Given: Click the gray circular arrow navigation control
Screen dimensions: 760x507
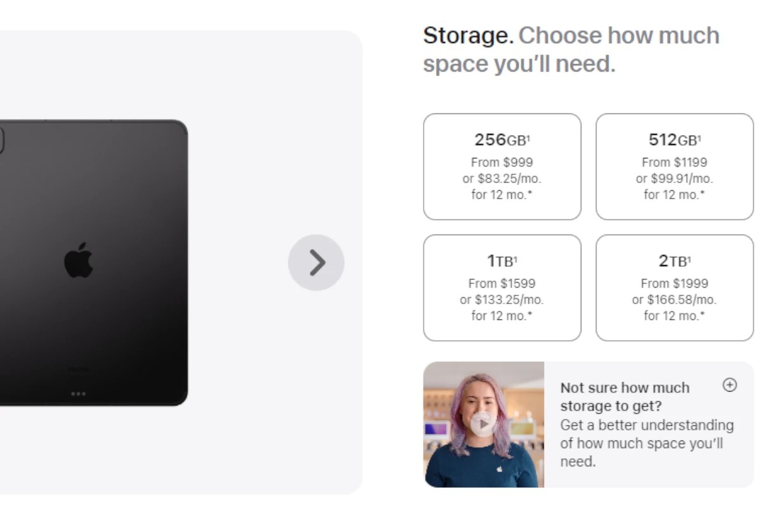Looking at the screenshot, I should point(317,262).
